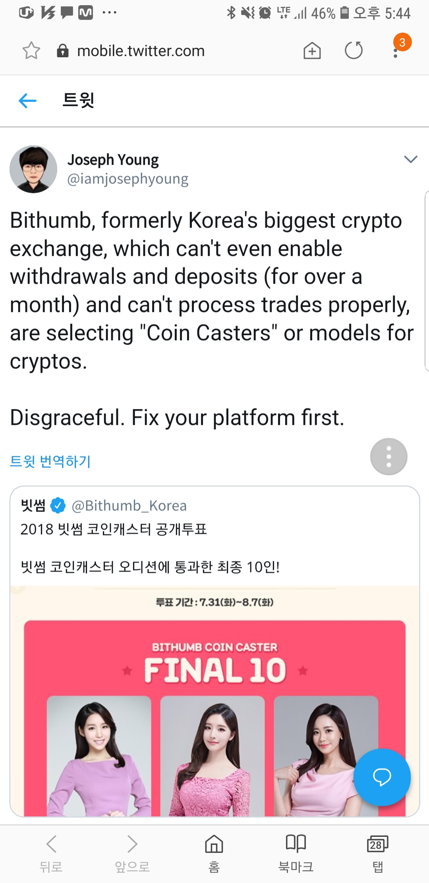Screen dimensions: 429x883
Task: Open the 북마크 bookmarks tab
Action: [296, 853]
